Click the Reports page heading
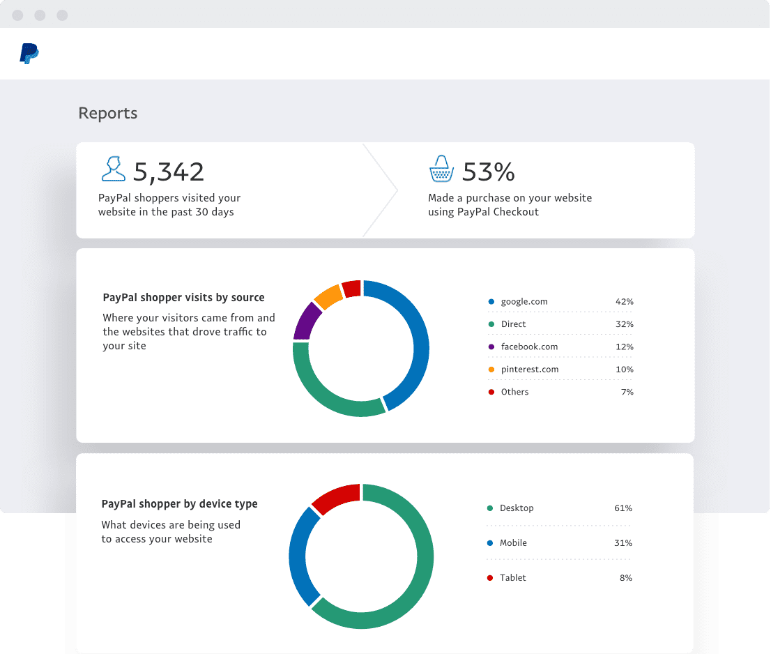The height and width of the screenshot is (654, 771). click(107, 113)
